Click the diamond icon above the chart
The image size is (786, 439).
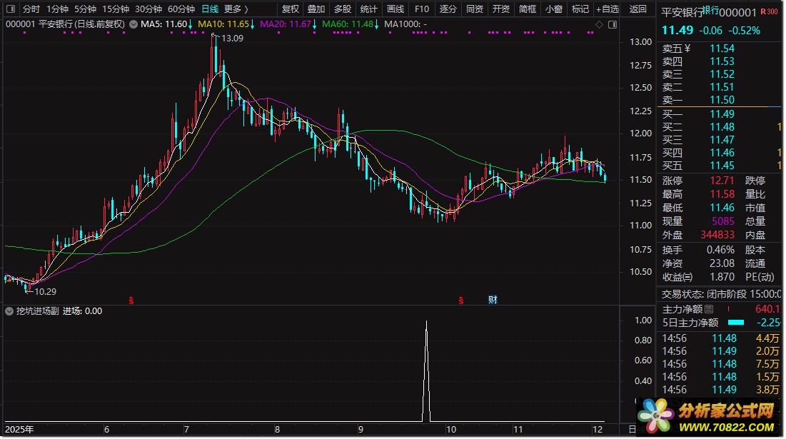click(600, 24)
